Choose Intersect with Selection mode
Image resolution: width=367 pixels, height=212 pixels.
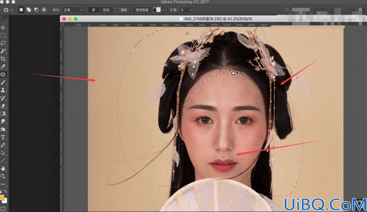[44, 10]
